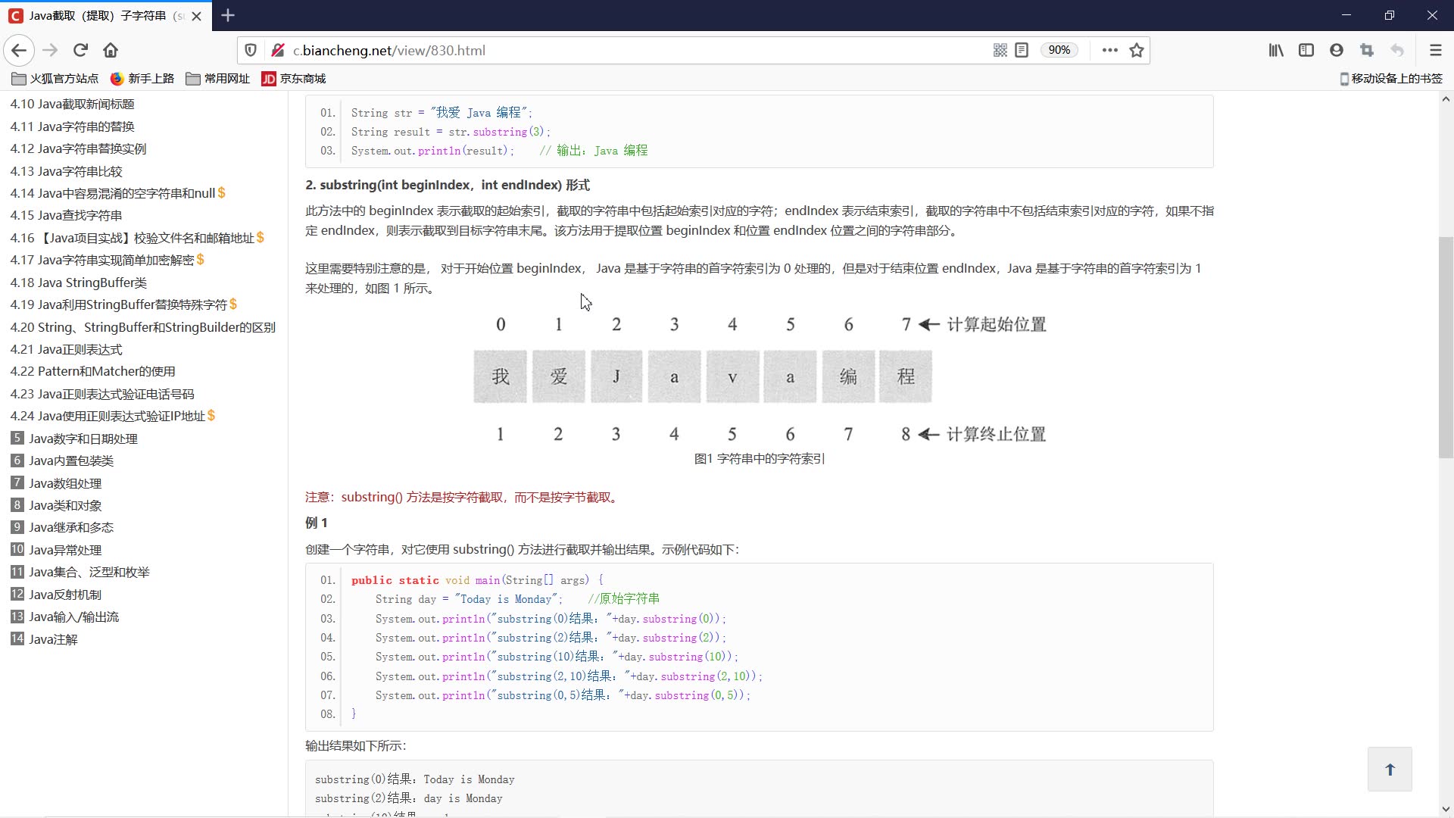Open chapter 4.21 Java正则表达式
This screenshot has height=818, width=1454.
coord(66,349)
